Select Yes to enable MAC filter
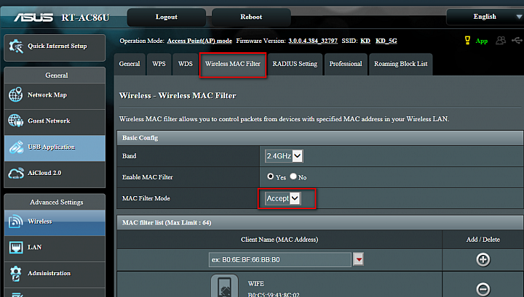 [270, 176]
